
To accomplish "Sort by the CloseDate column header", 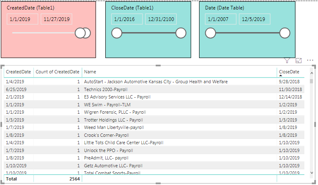I will 289,72.
